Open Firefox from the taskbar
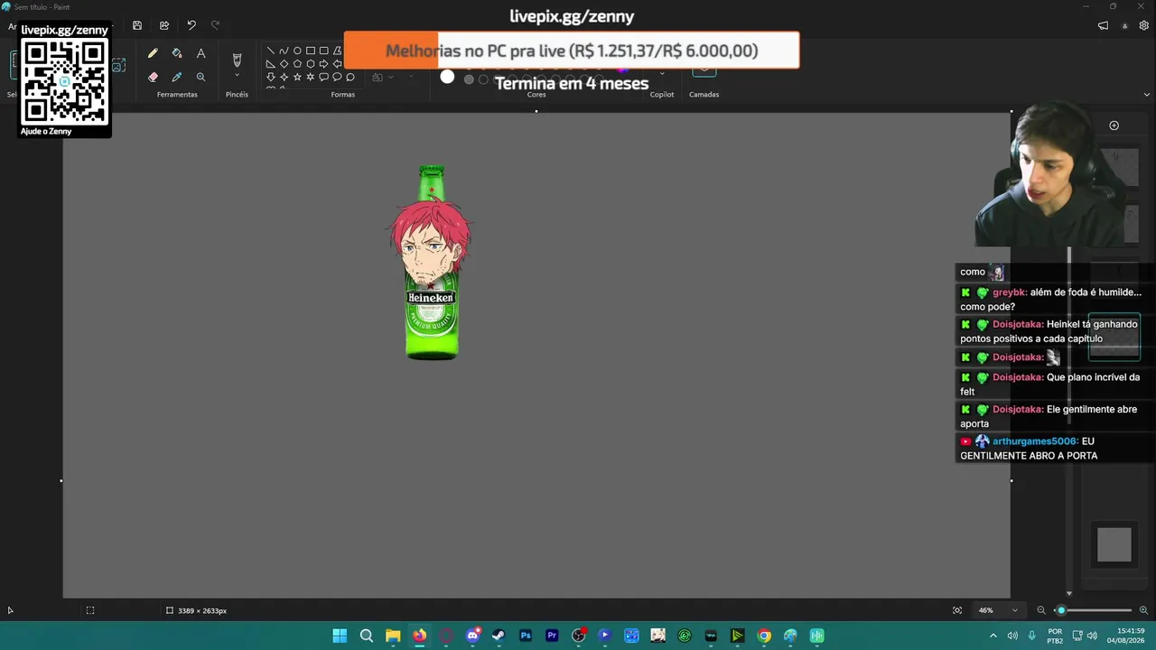1156x650 pixels. 419,636
